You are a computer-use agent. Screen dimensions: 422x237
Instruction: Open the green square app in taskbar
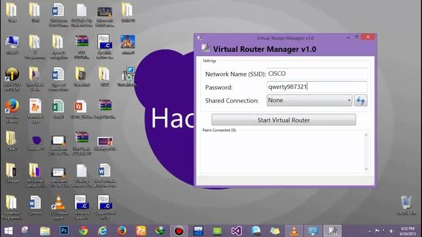pyautogui.click(x=217, y=231)
